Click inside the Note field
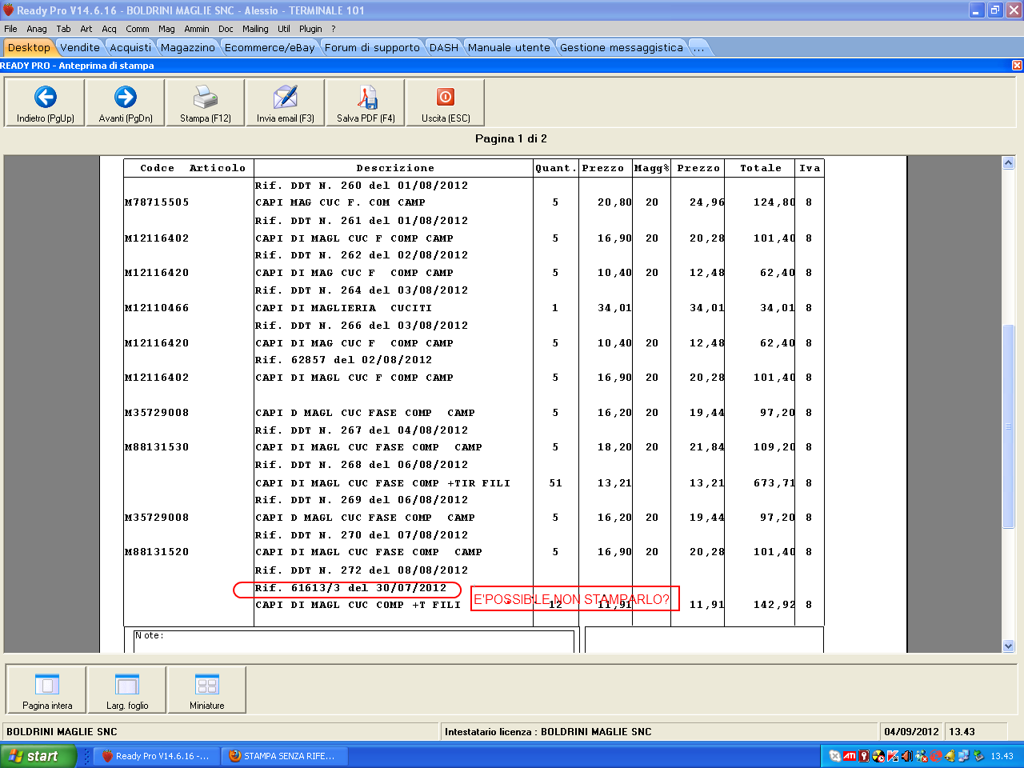The height and width of the screenshot is (768, 1024). coord(354,642)
